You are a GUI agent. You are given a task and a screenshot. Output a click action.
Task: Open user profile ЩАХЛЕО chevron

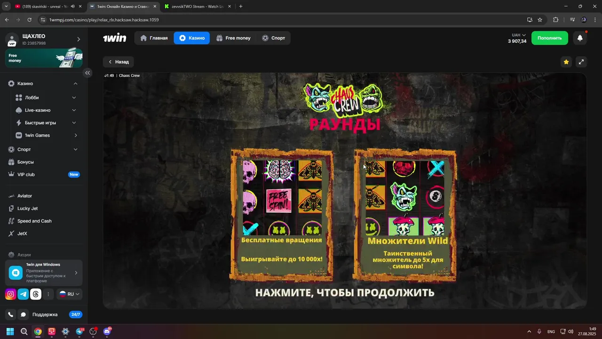point(79,40)
